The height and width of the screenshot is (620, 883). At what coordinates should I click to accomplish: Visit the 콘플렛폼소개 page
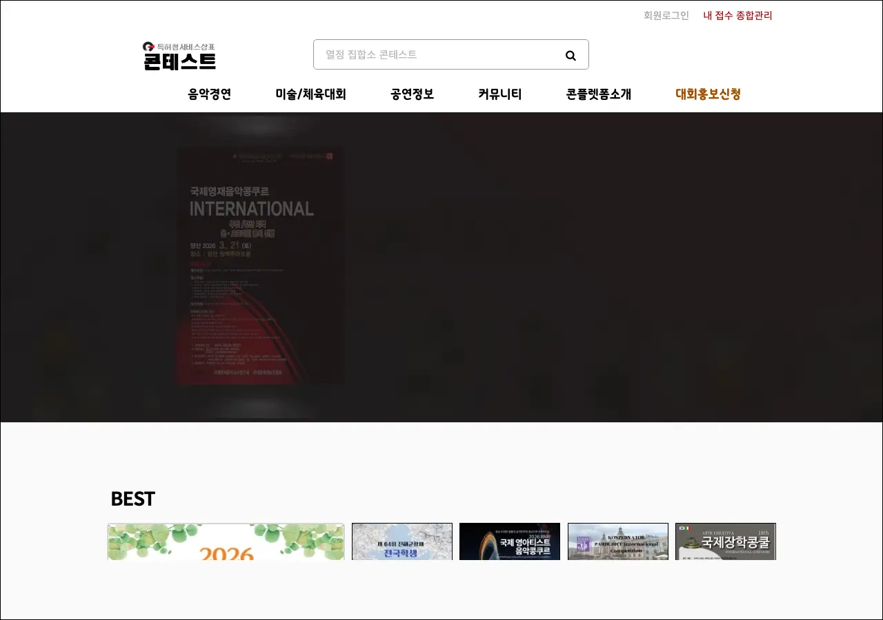click(598, 94)
